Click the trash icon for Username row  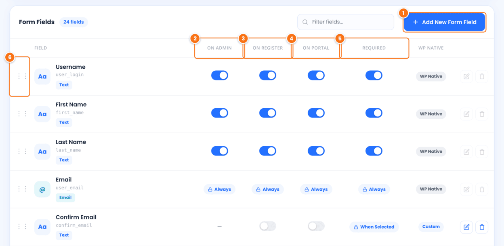[482, 76]
